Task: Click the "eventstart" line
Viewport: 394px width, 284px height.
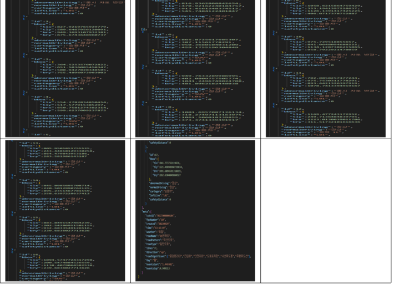Action: click(x=160, y=265)
